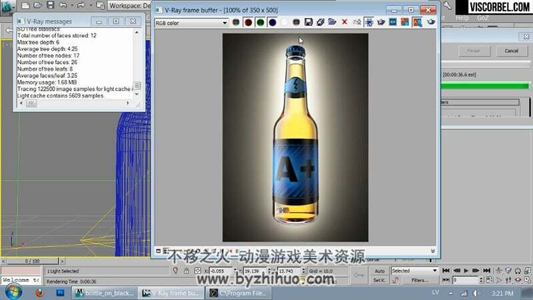Screen dimensions: 533x300
Task: Click the volume speaker tray icon
Action: pos(477,293)
